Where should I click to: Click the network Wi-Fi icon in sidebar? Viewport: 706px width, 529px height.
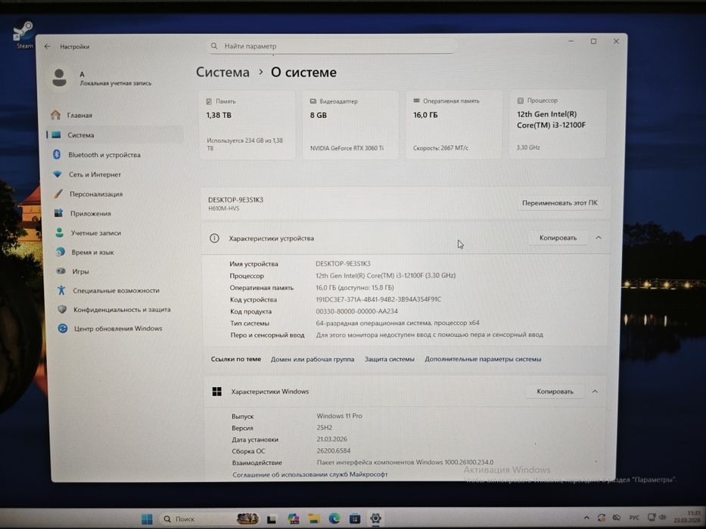click(58, 174)
